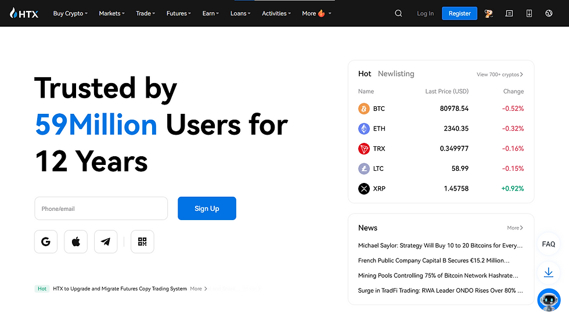569x320 pixels.
Task: Sign up with Google icon
Action: 46,242
